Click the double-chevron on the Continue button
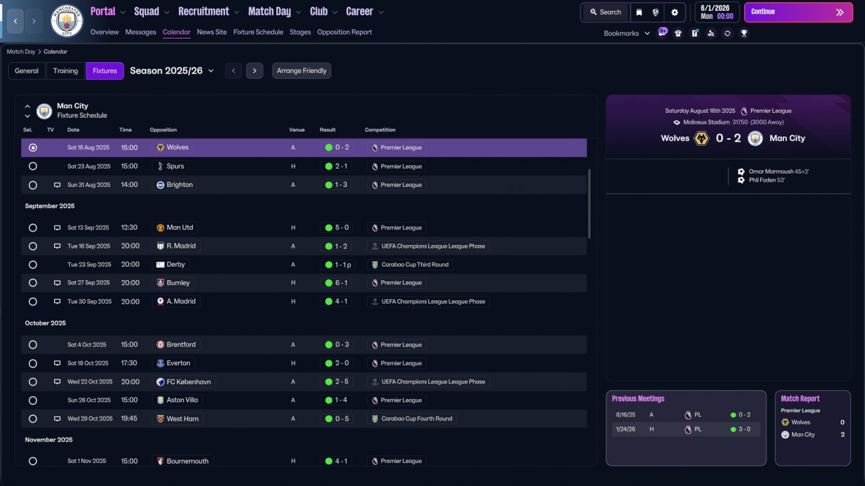The height and width of the screenshot is (486, 865). [x=840, y=12]
